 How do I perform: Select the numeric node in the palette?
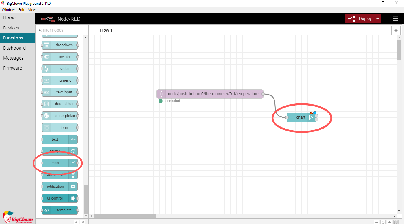click(x=60, y=80)
